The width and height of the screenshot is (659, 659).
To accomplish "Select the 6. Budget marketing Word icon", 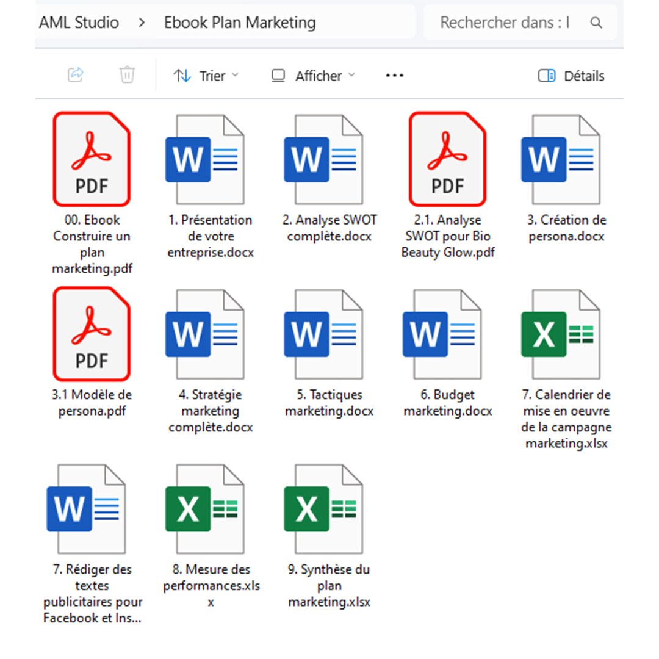I will (442, 334).
